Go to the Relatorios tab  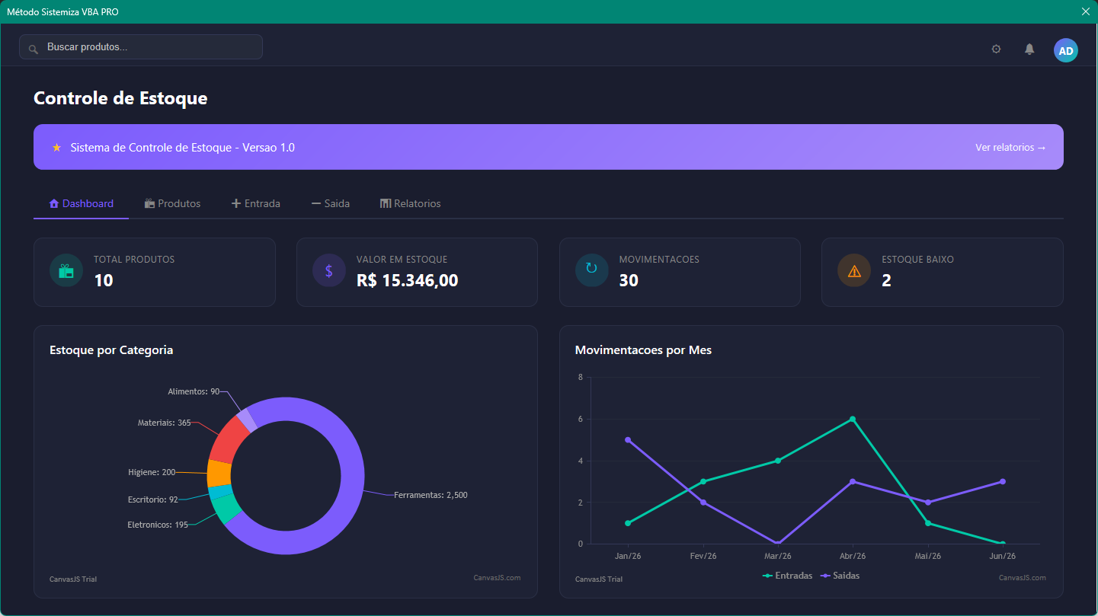point(411,203)
